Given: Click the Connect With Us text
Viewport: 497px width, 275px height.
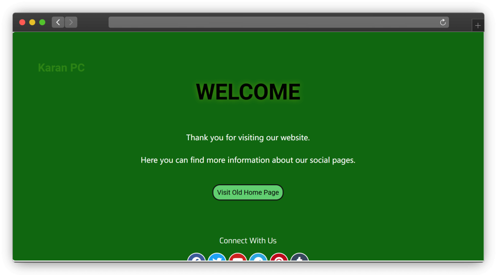Looking at the screenshot, I should point(248,241).
